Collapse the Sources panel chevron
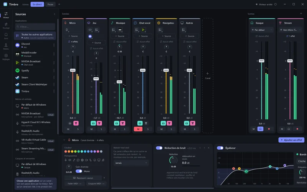 point(54,14)
